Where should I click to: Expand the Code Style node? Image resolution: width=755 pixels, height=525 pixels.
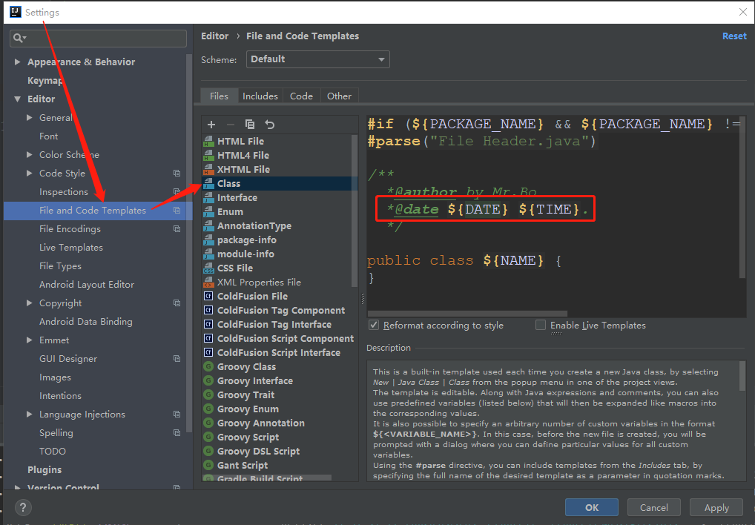(30, 174)
